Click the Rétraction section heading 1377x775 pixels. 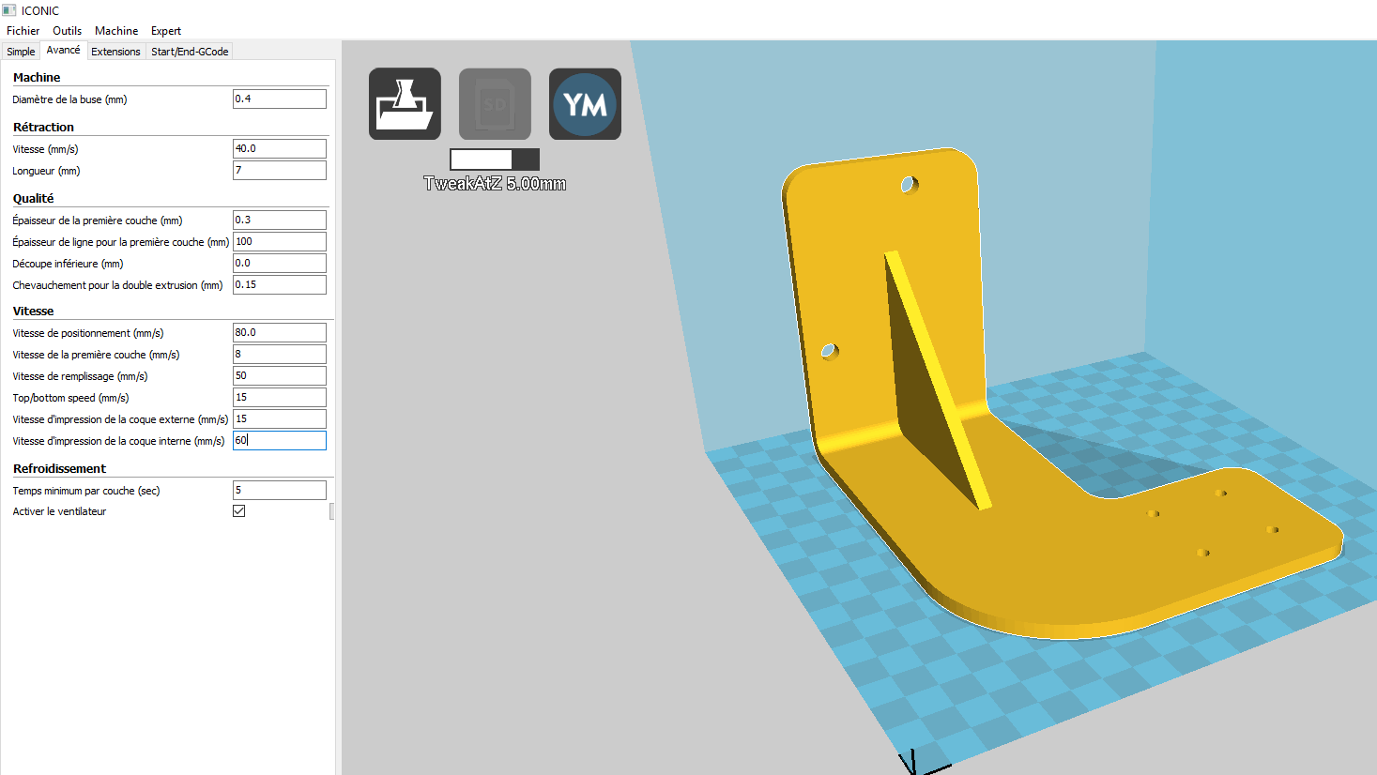tap(43, 127)
